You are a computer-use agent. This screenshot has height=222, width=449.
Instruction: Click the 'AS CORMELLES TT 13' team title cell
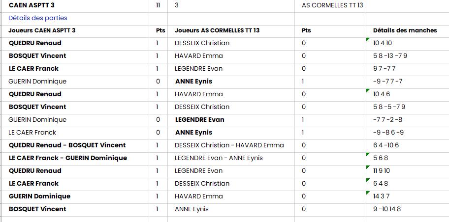point(332,5)
